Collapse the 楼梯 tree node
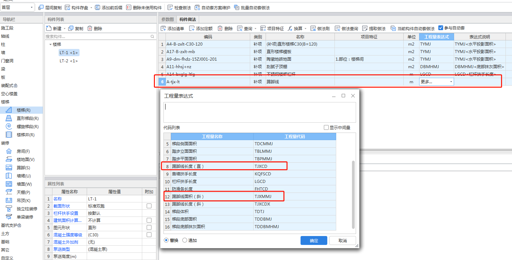The width and height of the screenshot is (512, 260). (x=50, y=45)
